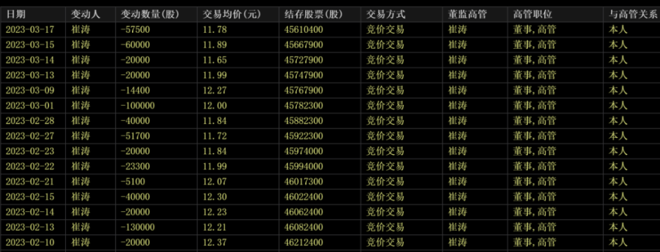
Task: Click the -130000 change quantity cell
Action: [156, 228]
